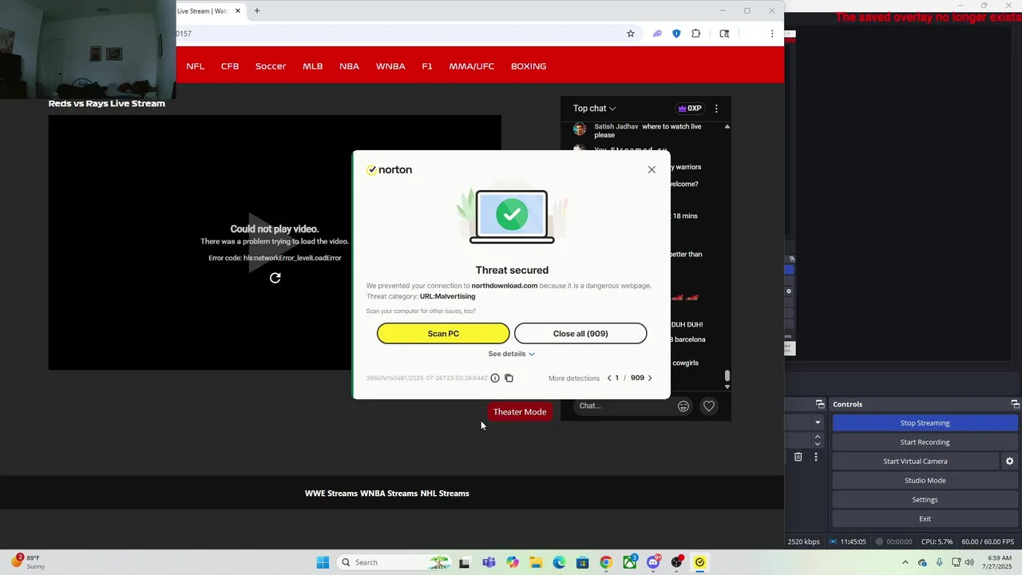The width and height of the screenshot is (1022, 575).
Task: Go to next Norton detection
Action: coord(650,378)
